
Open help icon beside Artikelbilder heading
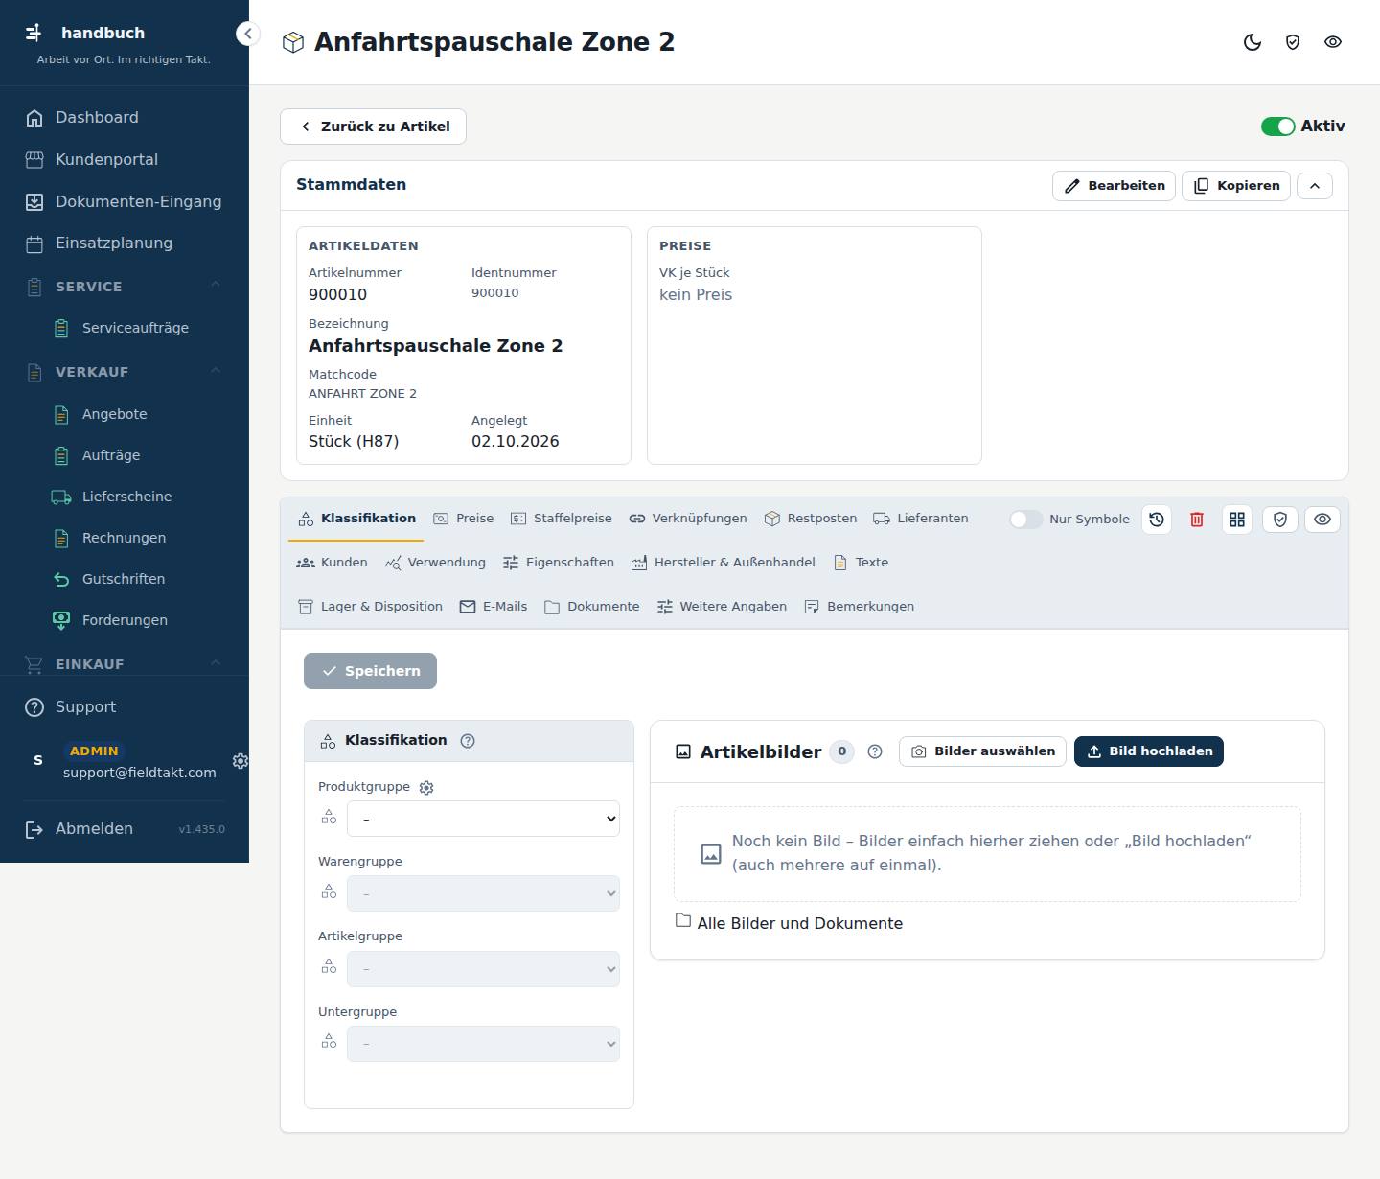click(875, 751)
